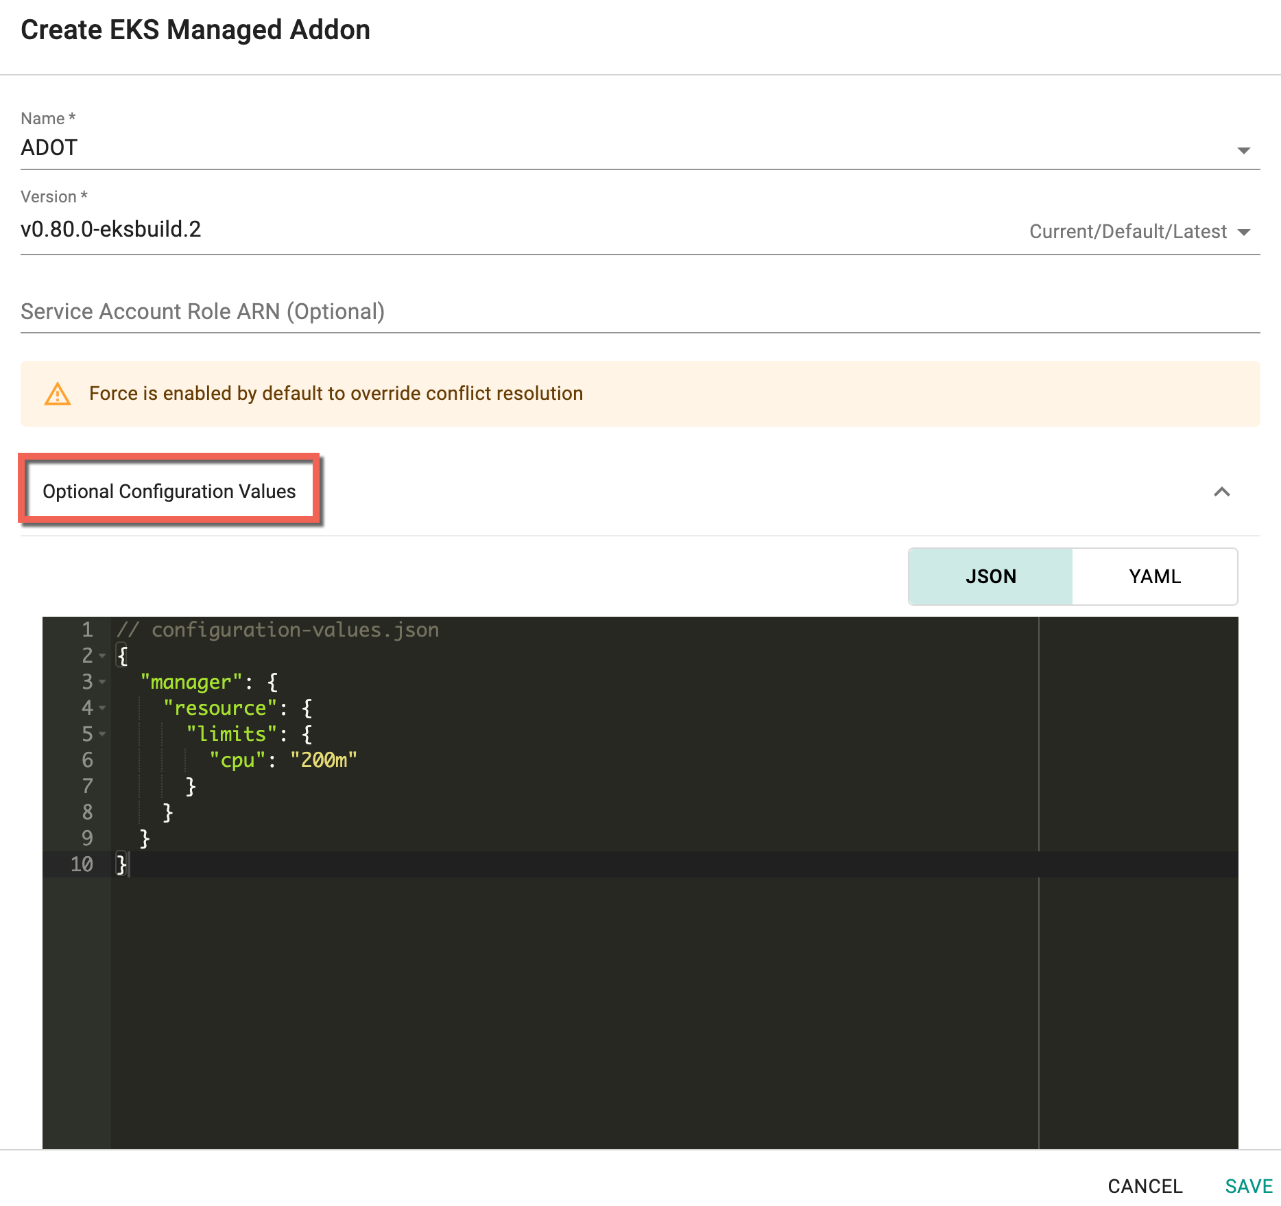Focus the Service Account Role ARN field

[640, 311]
